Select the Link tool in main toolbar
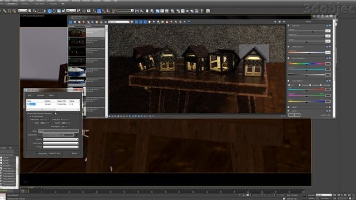 5,11
